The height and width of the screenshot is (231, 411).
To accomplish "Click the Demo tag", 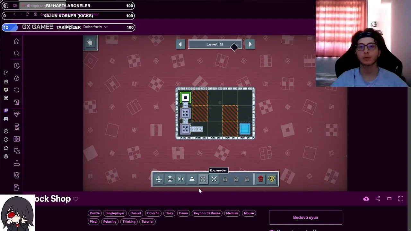I will 183,213.
